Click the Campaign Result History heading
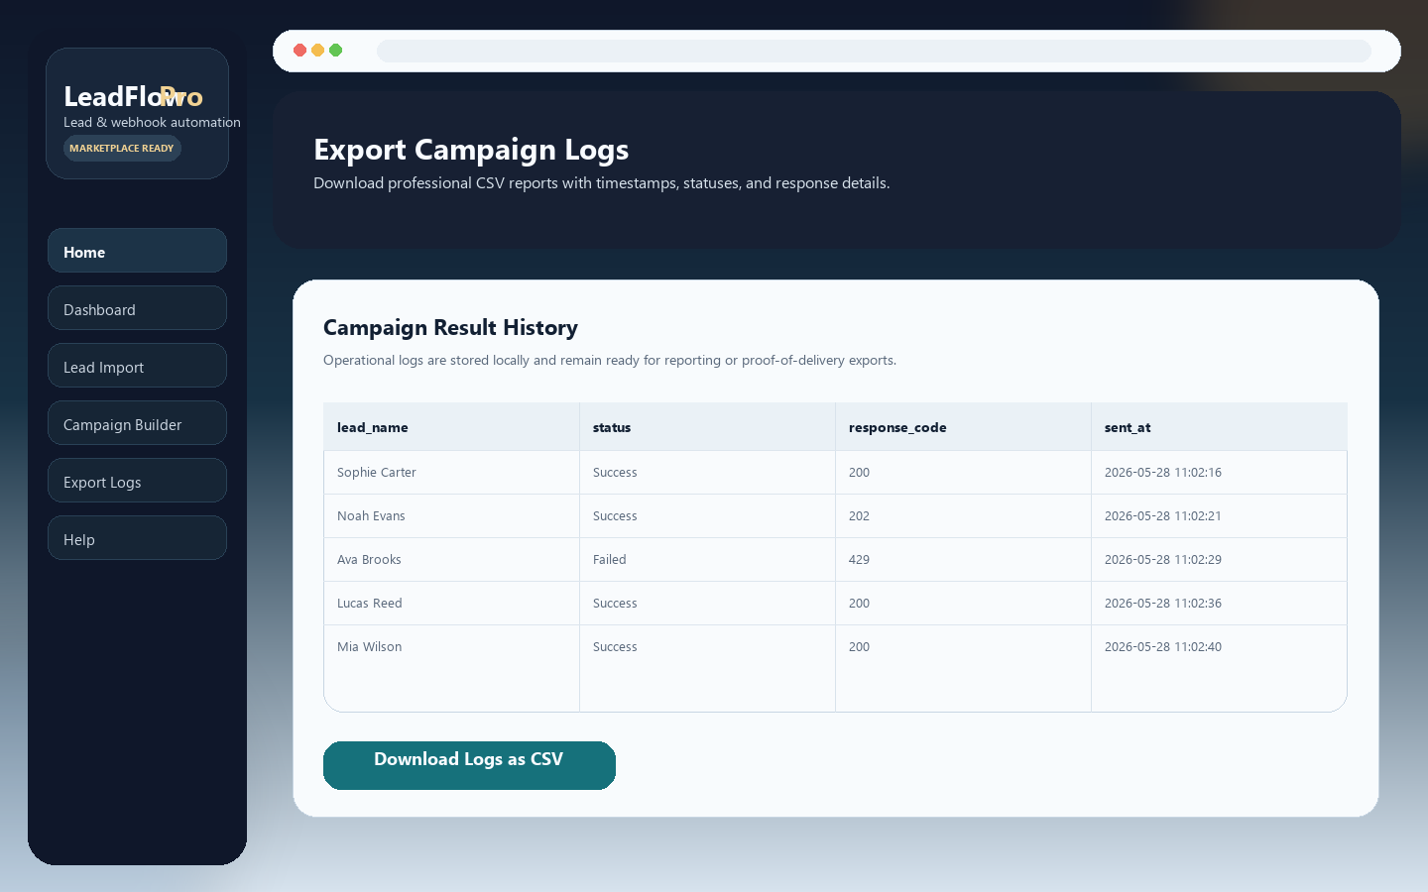 450,328
